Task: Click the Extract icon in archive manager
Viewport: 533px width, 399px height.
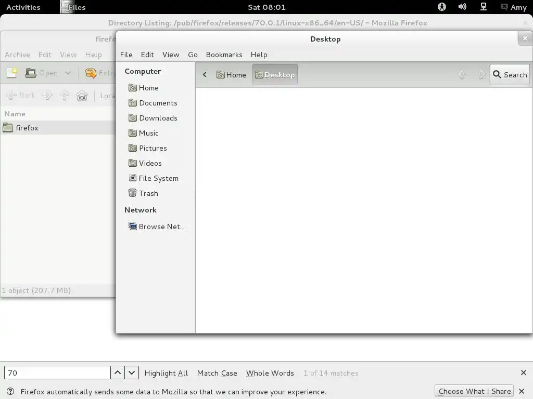Action: (x=91, y=73)
